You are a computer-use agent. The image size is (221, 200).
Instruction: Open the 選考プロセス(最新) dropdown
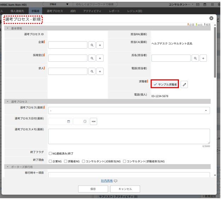click(x=129, y=111)
